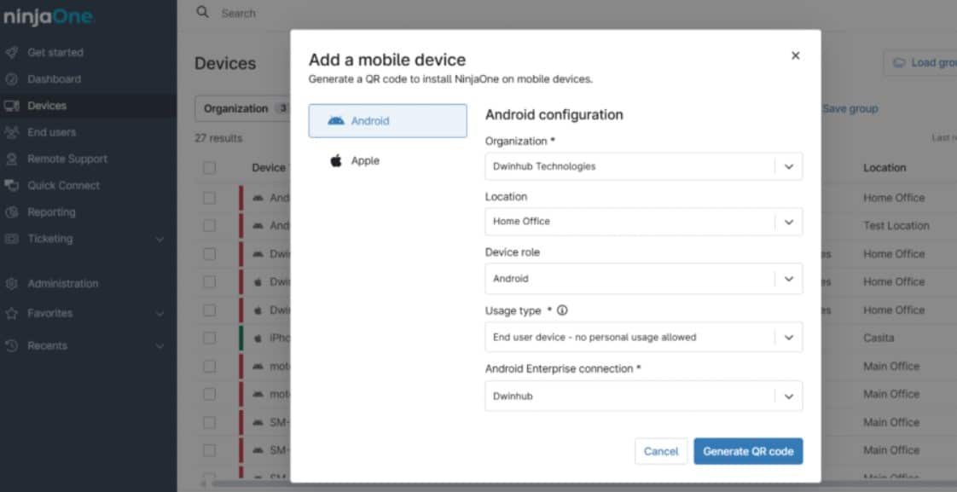This screenshot has width=957, height=492.
Task: Click the Save group link
Action: coord(850,108)
